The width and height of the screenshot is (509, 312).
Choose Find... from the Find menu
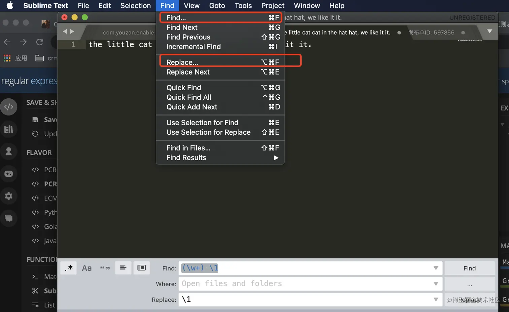(220, 17)
